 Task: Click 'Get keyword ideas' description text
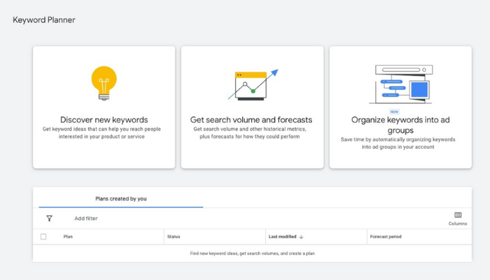(x=102, y=133)
